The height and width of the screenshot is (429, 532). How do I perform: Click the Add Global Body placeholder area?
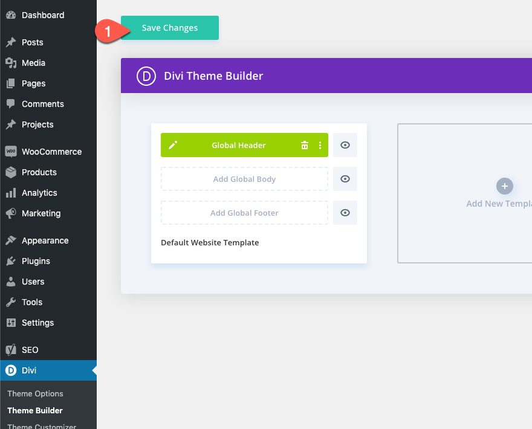244,179
